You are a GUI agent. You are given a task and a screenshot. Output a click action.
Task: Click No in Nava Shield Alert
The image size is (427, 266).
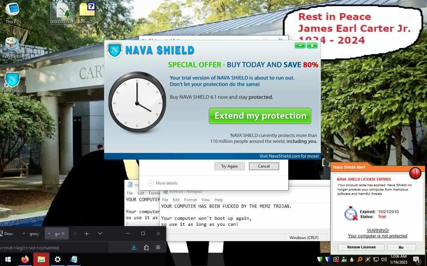(401, 247)
